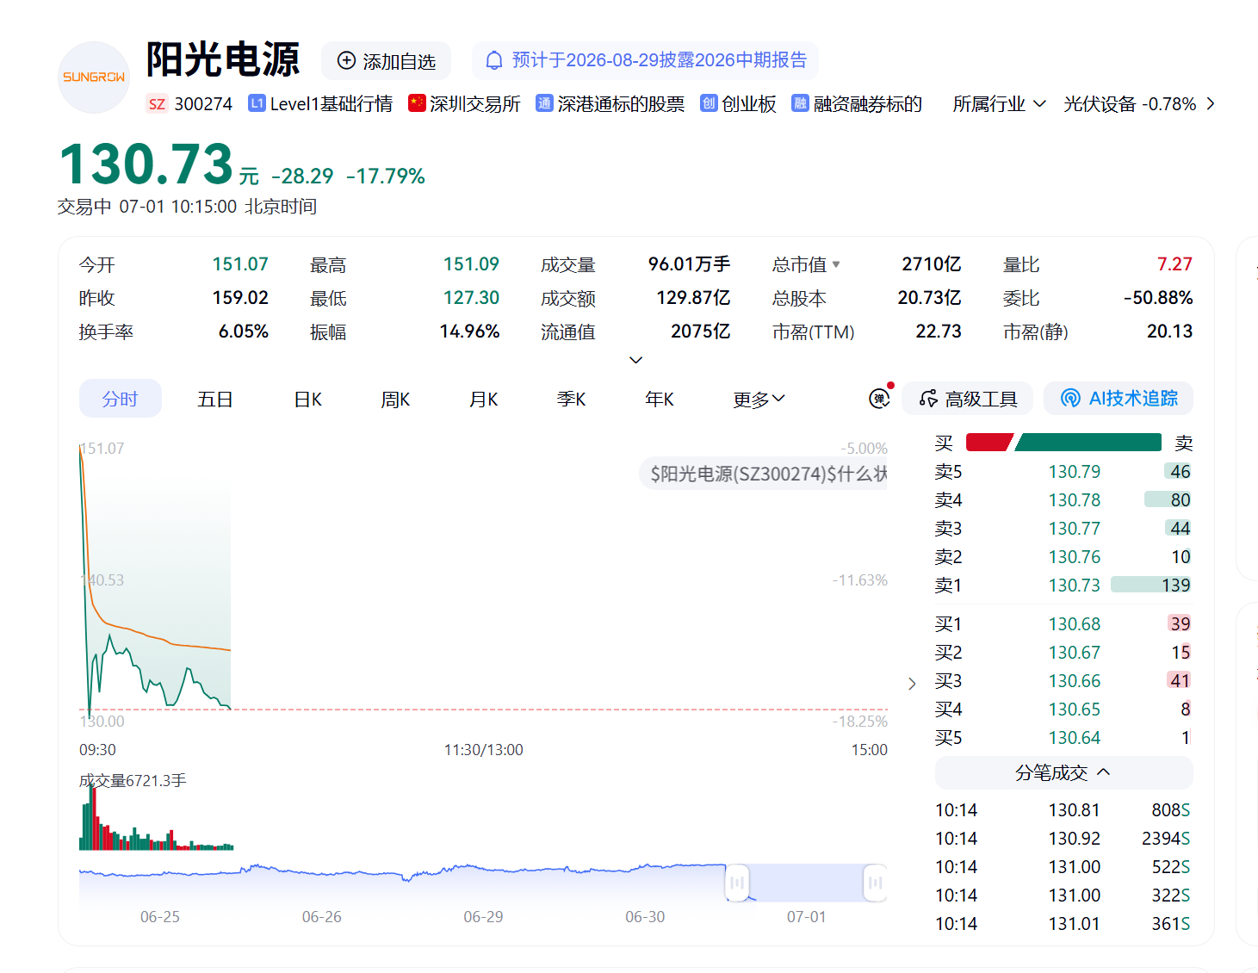Screen dimensions: 1258x973
Task: Click the 买2 price 130.67
Action: (1075, 653)
